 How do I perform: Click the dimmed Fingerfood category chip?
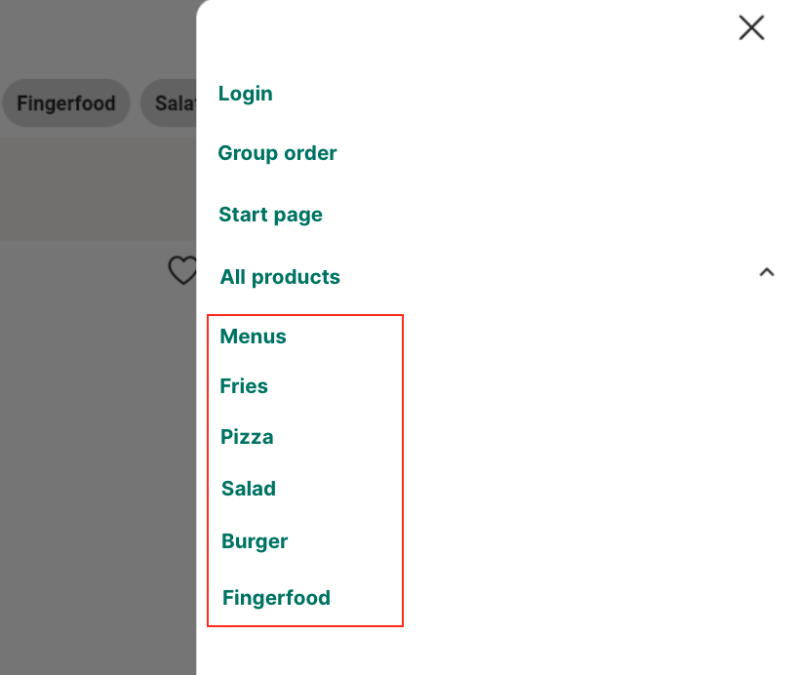point(66,103)
